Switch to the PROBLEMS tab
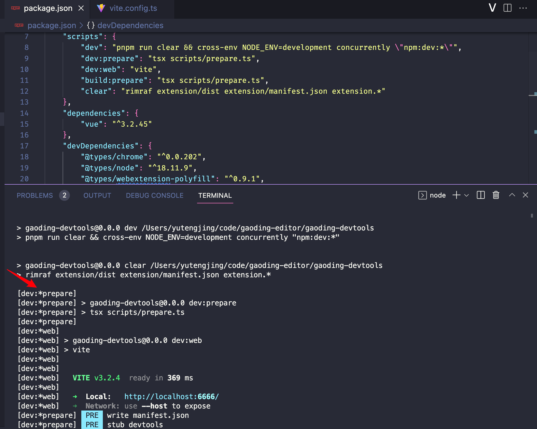Viewport: 537px width, 429px height. [35, 195]
